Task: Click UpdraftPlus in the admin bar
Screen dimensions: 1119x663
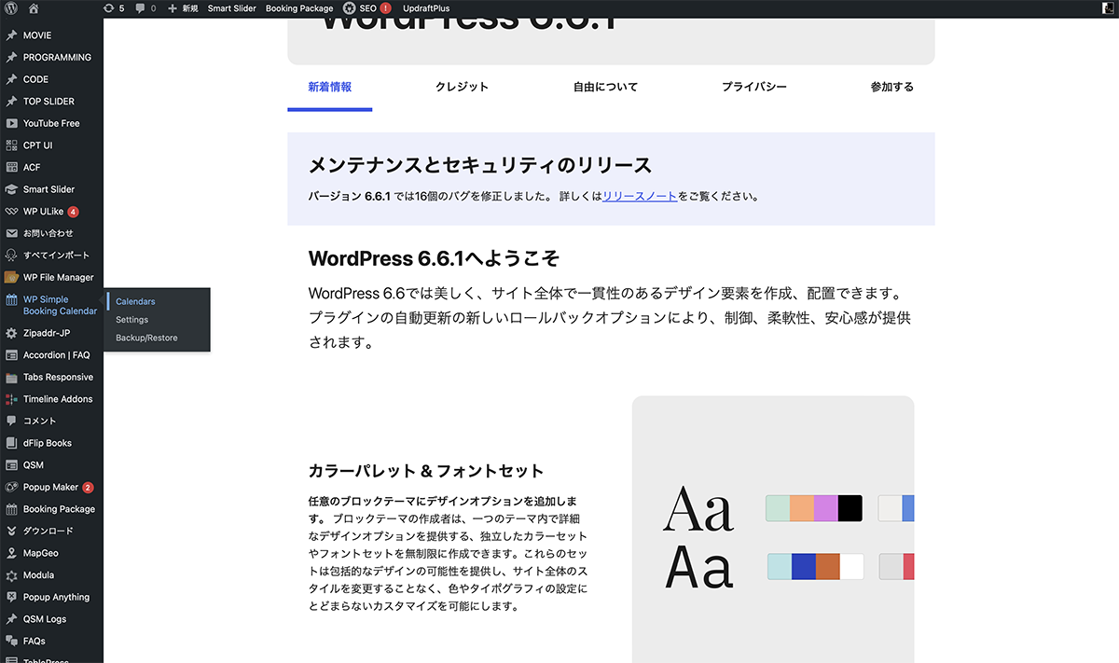Action: tap(426, 8)
